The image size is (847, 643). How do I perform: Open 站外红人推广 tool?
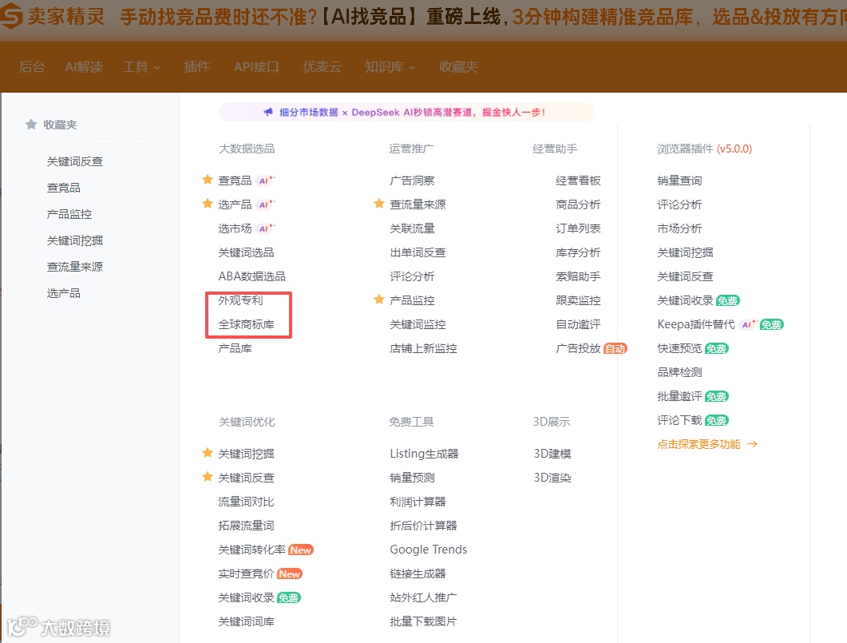tap(423, 597)
